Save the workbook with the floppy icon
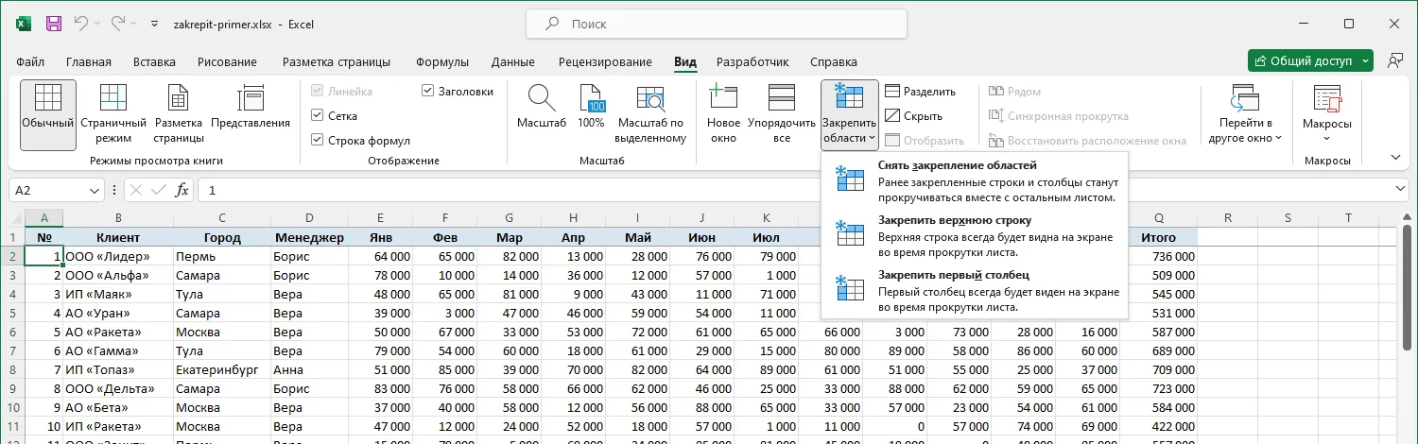The width and height of the screenshot is (1418, 444). pyautogui.click(x=54, y=23)
